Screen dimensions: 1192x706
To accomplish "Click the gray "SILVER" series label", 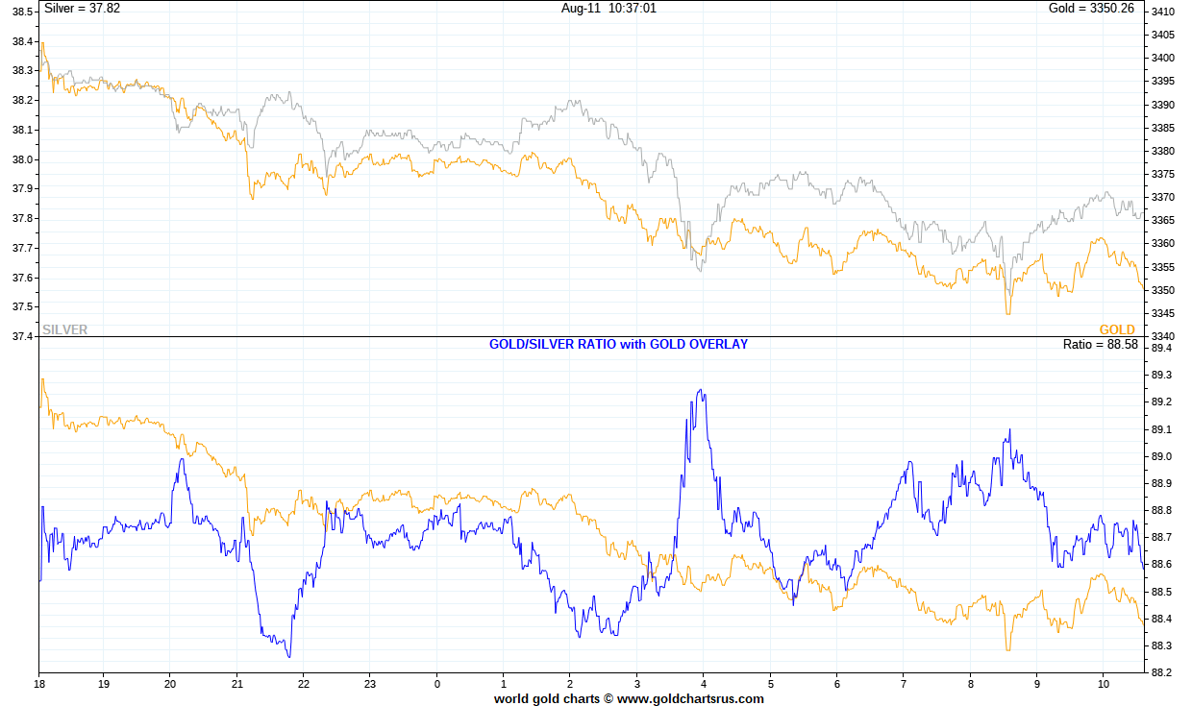I will (64, 329).
